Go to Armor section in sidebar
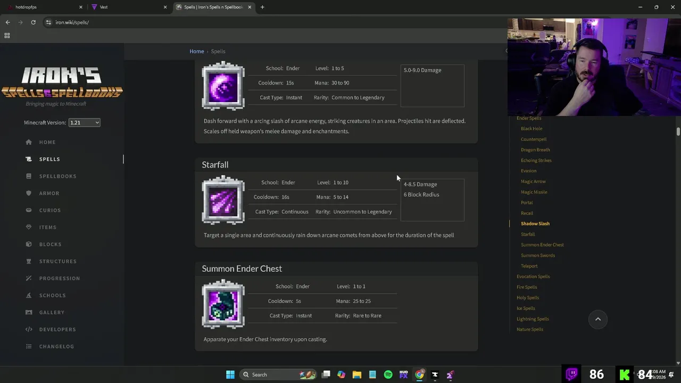The width and height of the screenshot is (681, 383). tap(49, 193)
